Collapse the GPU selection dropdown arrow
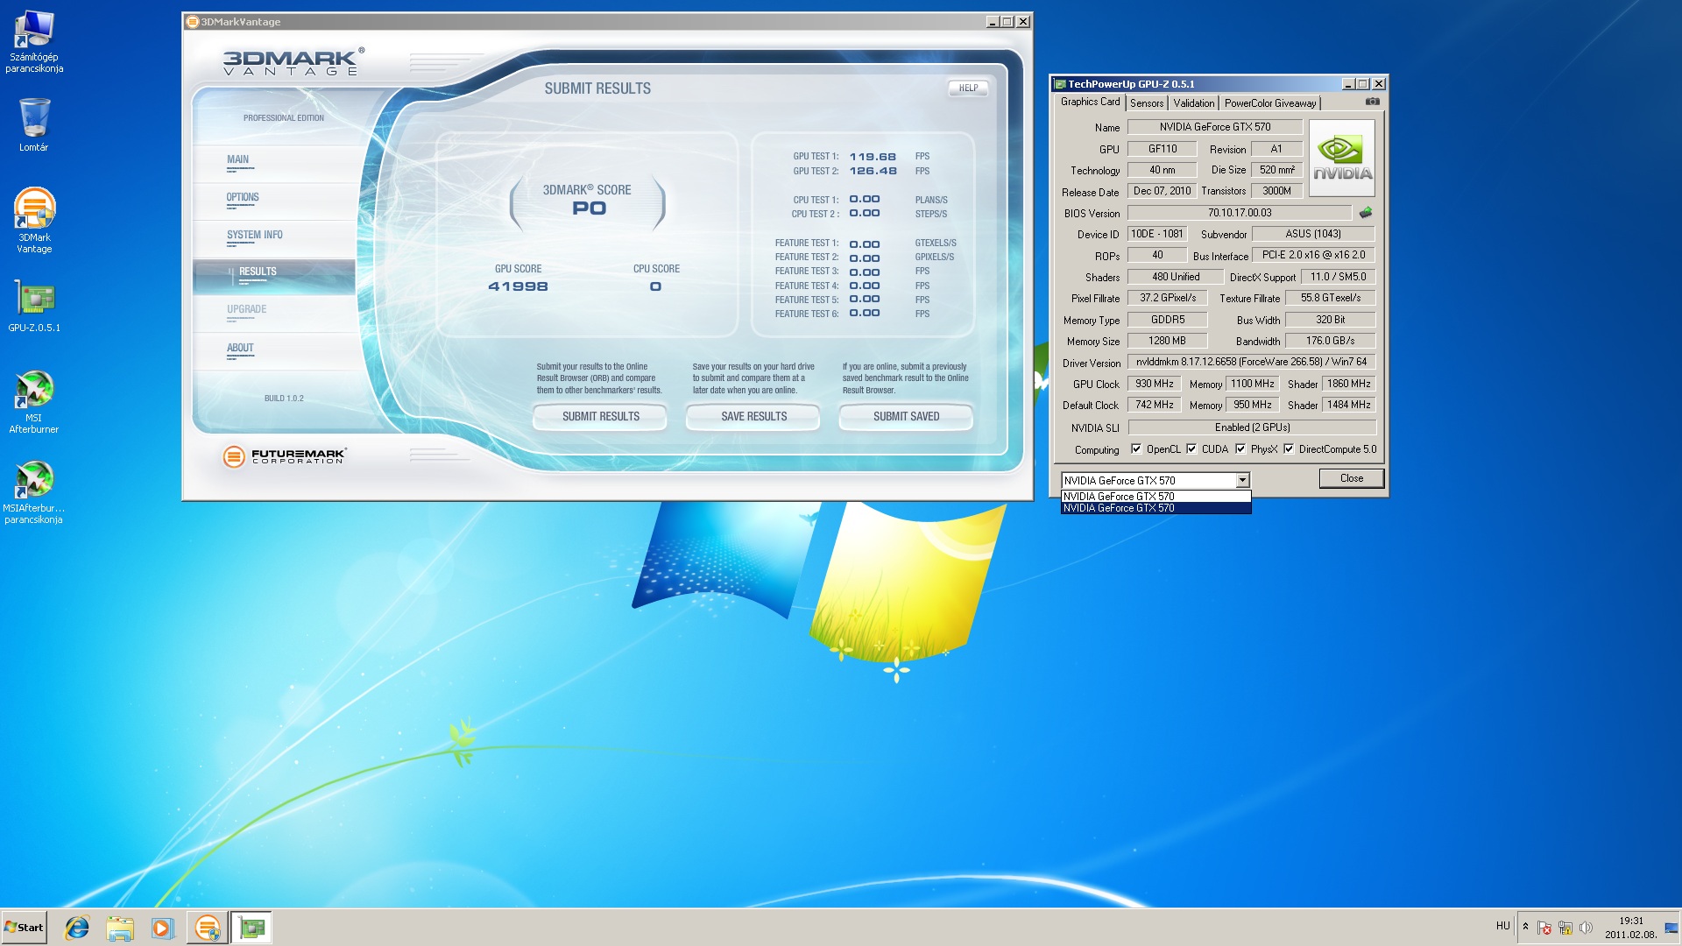This screenshot has height=946, width=1682. [1242, 480]
